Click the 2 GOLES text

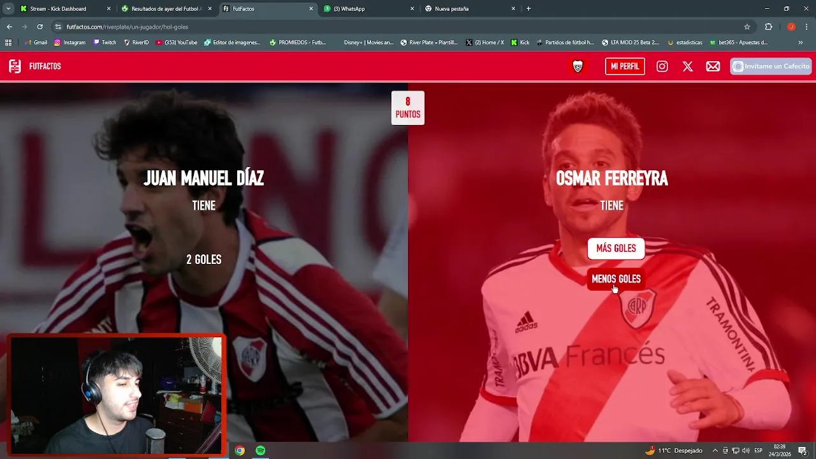click(x=204, y=259)
